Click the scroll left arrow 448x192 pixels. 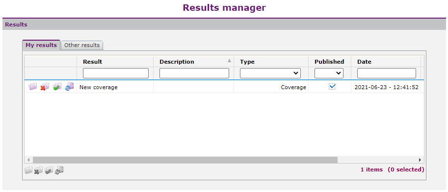(x=28, y=160)
